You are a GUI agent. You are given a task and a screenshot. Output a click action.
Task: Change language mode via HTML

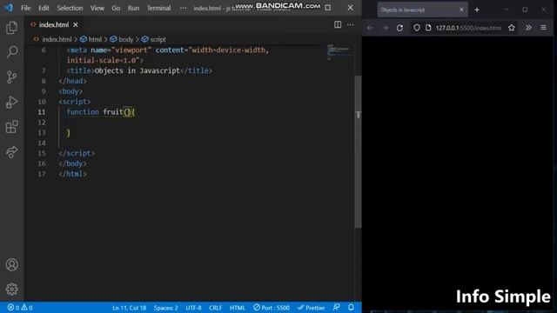[238, 308]
